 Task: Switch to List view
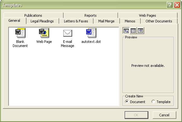pos(133,31)
